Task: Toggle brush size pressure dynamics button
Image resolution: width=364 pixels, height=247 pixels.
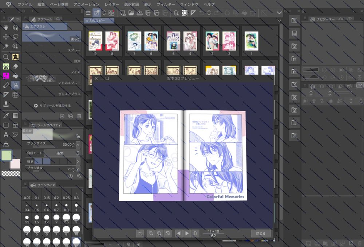Action: 78,145
